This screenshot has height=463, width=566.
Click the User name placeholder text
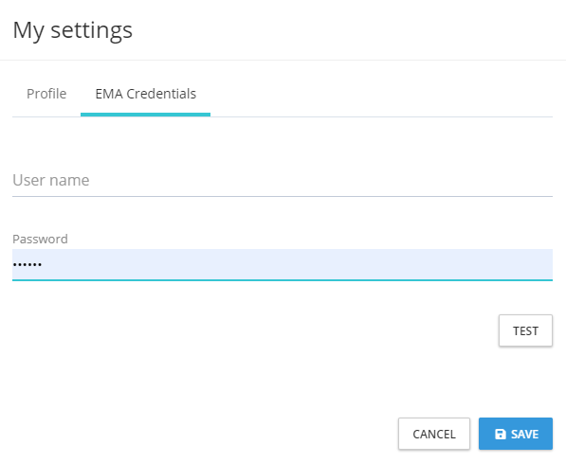pos(51,180)
